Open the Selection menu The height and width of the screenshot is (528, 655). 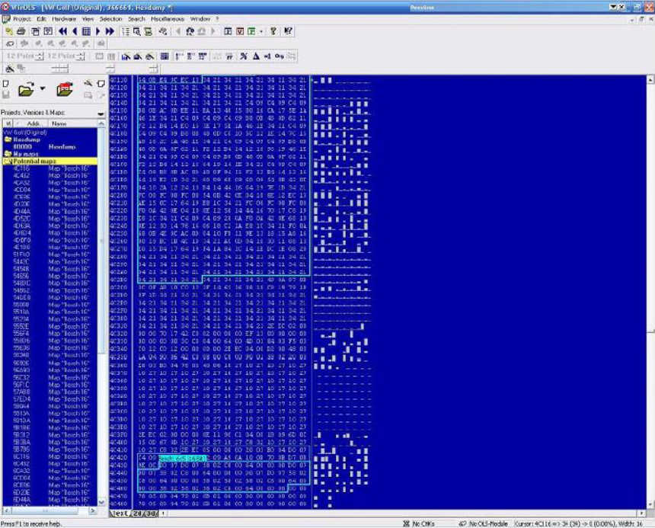(x=110, y=19)
